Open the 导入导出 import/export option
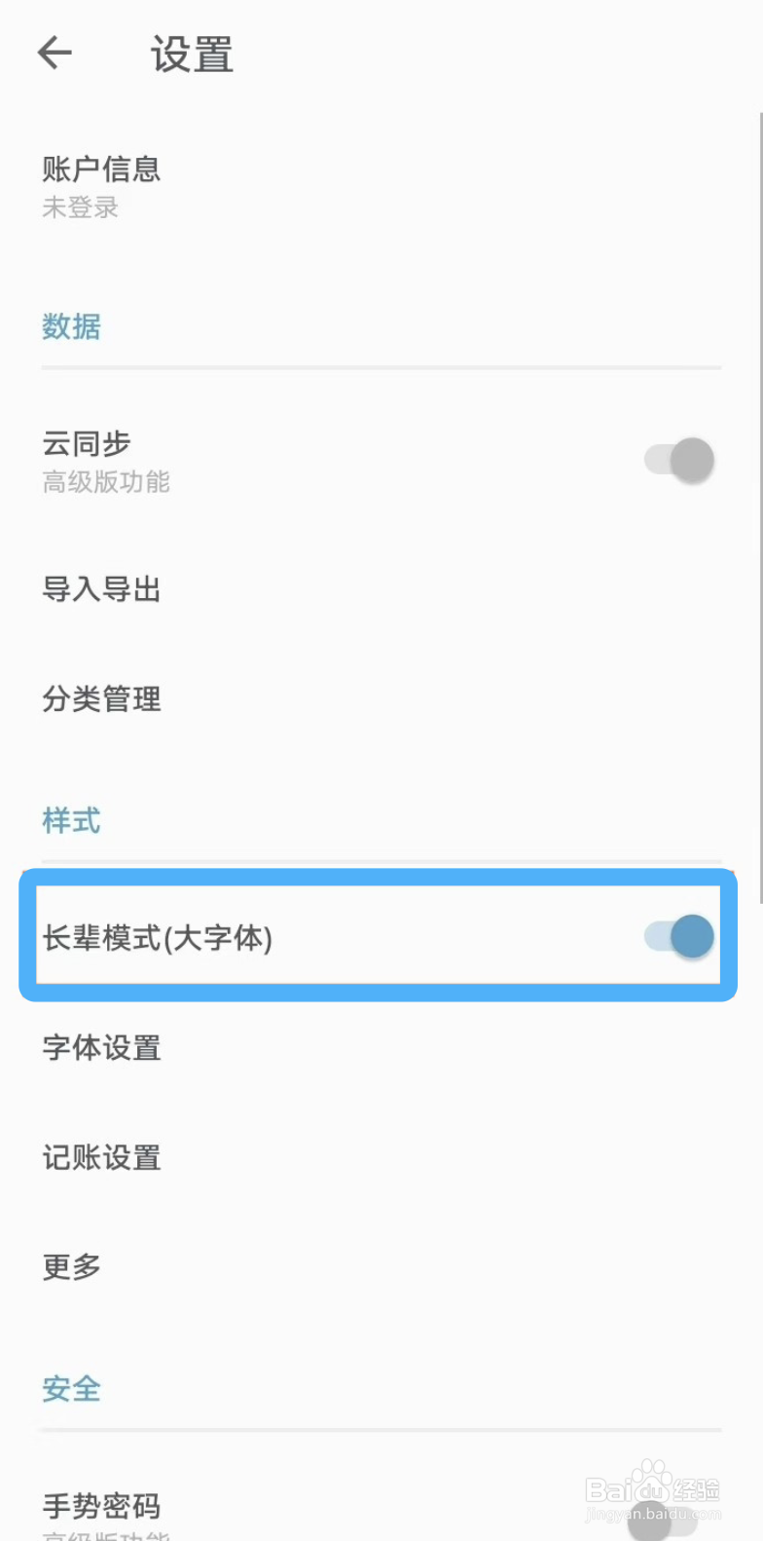This screenshot has width=763, height=1541. pyautogui.click(x=101, y=589)
